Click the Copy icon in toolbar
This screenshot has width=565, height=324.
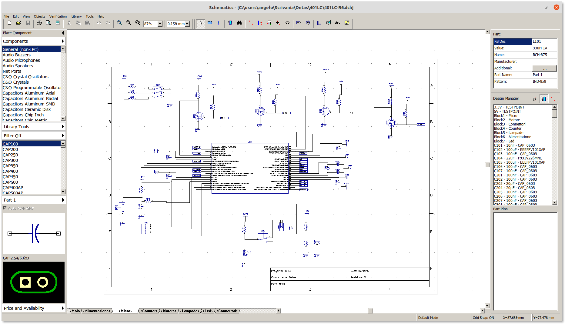click(x=78, y=23)
